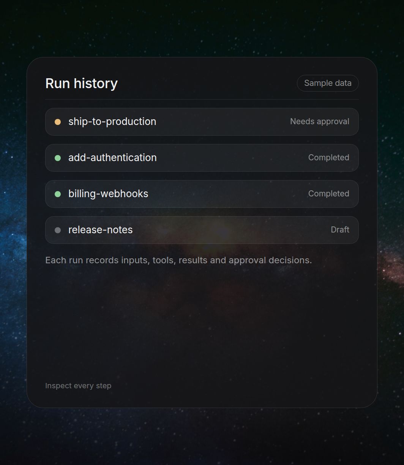Click Completed status on add-authentication row
Screen dimensions: 404x465
click(329, 158)
